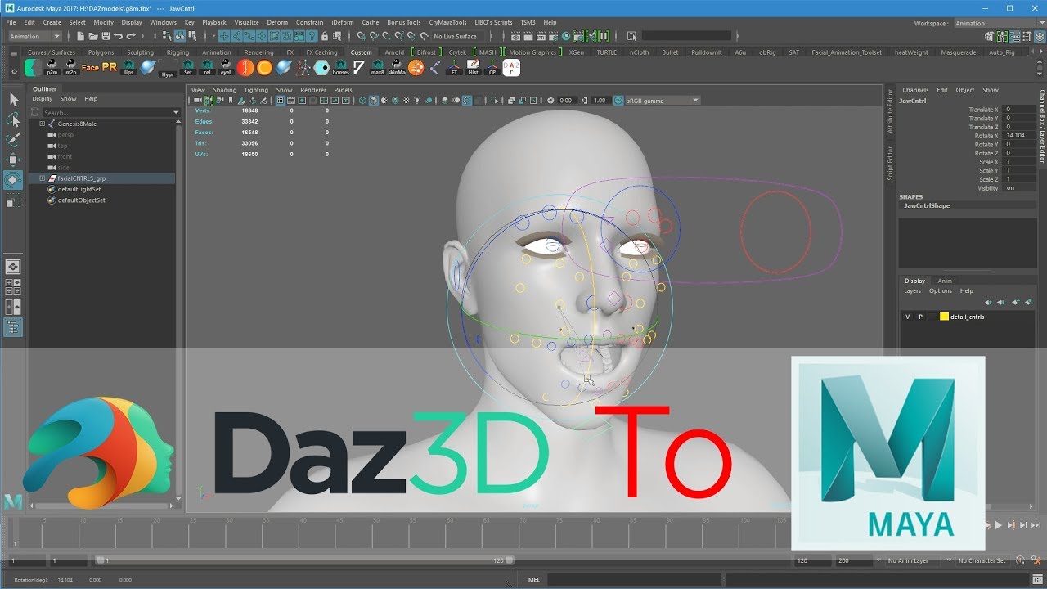The height and width of the screenshot is (589, 1047).
Task: Open the Playback menu
Action: coord(214,23)
